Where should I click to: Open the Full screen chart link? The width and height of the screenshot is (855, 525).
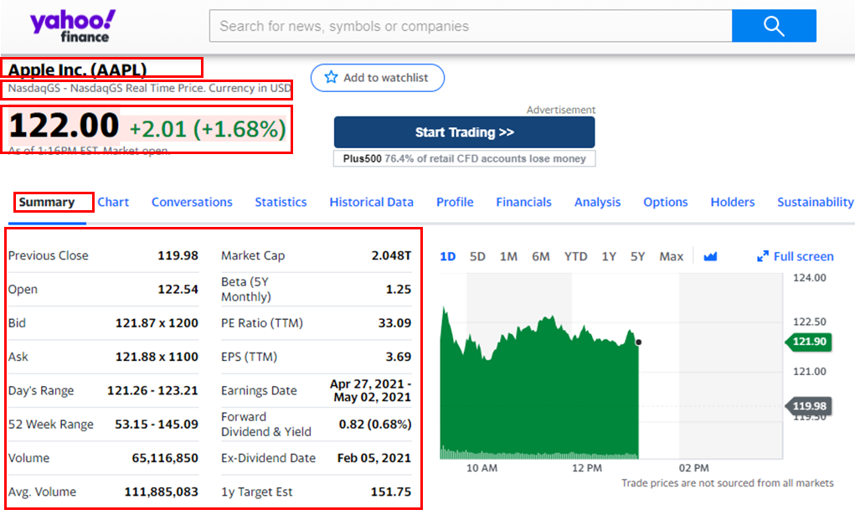tap(796, 256)
